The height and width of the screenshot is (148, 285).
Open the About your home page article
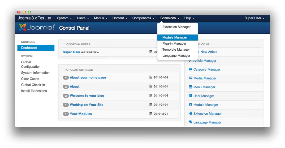88,77
